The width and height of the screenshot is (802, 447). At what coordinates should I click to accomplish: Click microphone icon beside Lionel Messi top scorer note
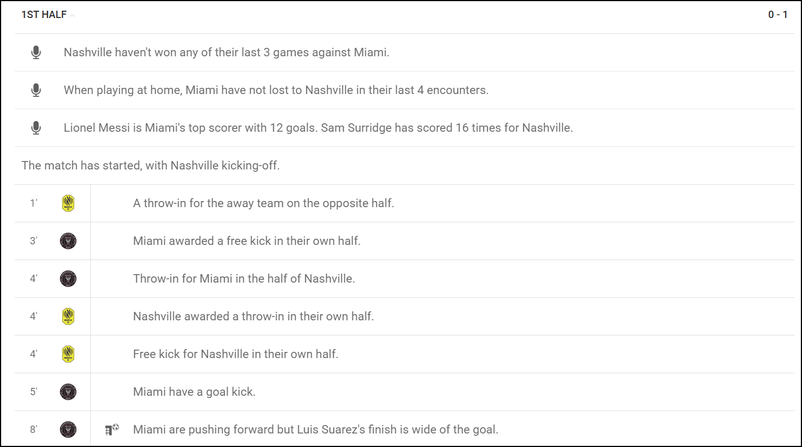pos(36,128)
